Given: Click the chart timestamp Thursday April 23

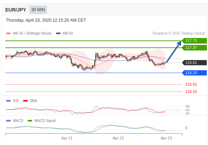Looking at the screenshot, I should [46, 20].
